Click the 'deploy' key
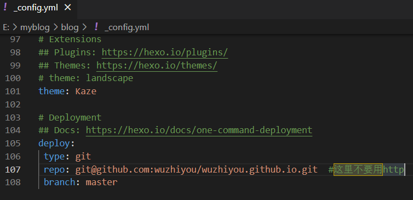The height and width of the screenshot is (200, 413). pos(54,144)
